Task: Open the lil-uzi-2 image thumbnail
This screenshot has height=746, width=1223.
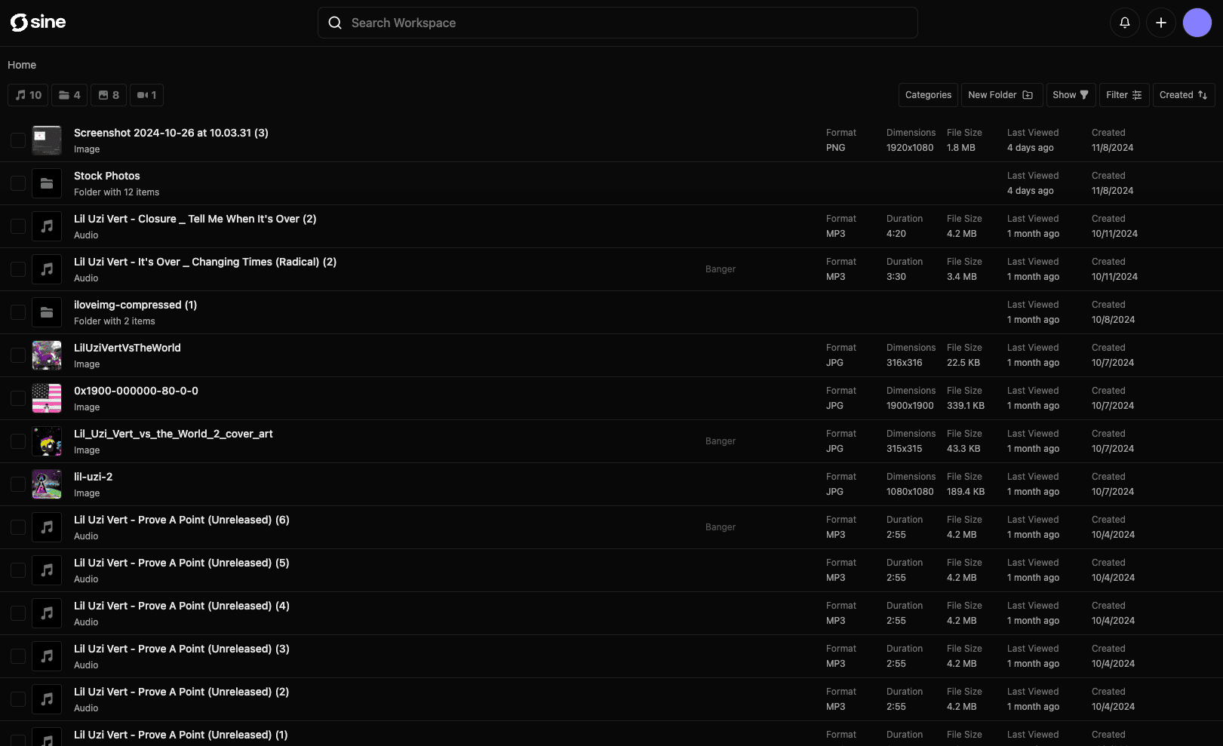Action: [47, 484]
